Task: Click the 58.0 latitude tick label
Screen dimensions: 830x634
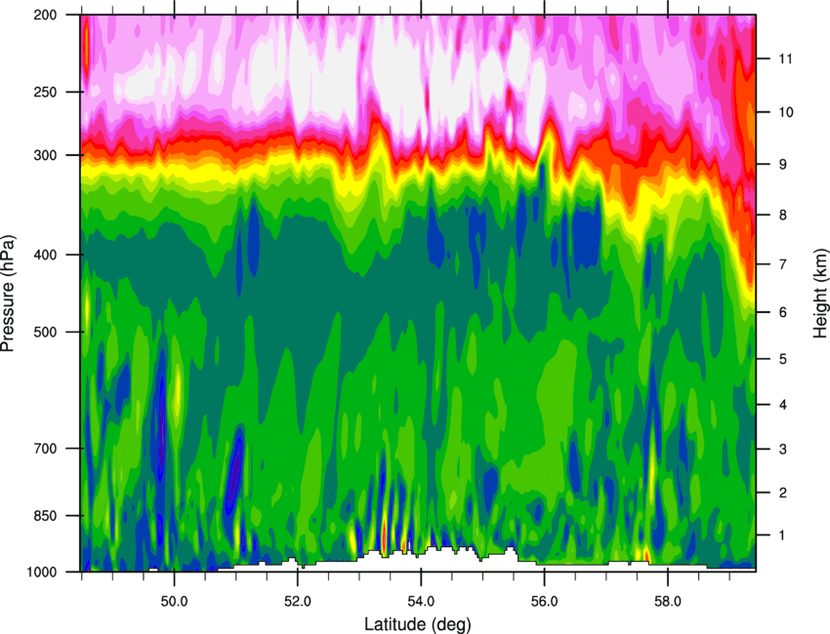Action: pos(668,602)
